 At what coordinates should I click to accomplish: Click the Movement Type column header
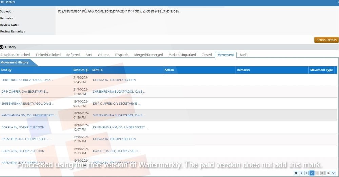321,70
